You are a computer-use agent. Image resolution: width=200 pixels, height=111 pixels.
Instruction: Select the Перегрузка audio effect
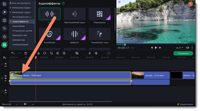pos(100,14)
